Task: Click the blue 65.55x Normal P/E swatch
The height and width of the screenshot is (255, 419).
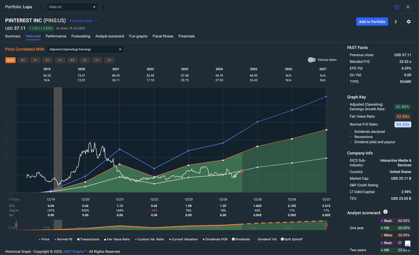Action: coord(403,124)
